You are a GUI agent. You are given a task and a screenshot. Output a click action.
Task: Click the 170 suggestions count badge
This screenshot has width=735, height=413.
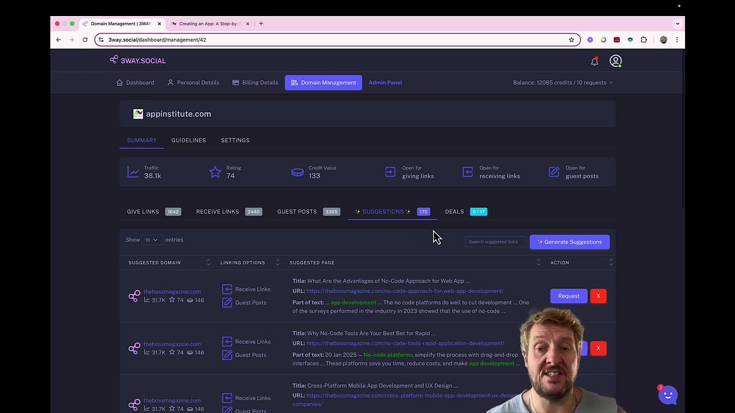[x=423, y=212]
